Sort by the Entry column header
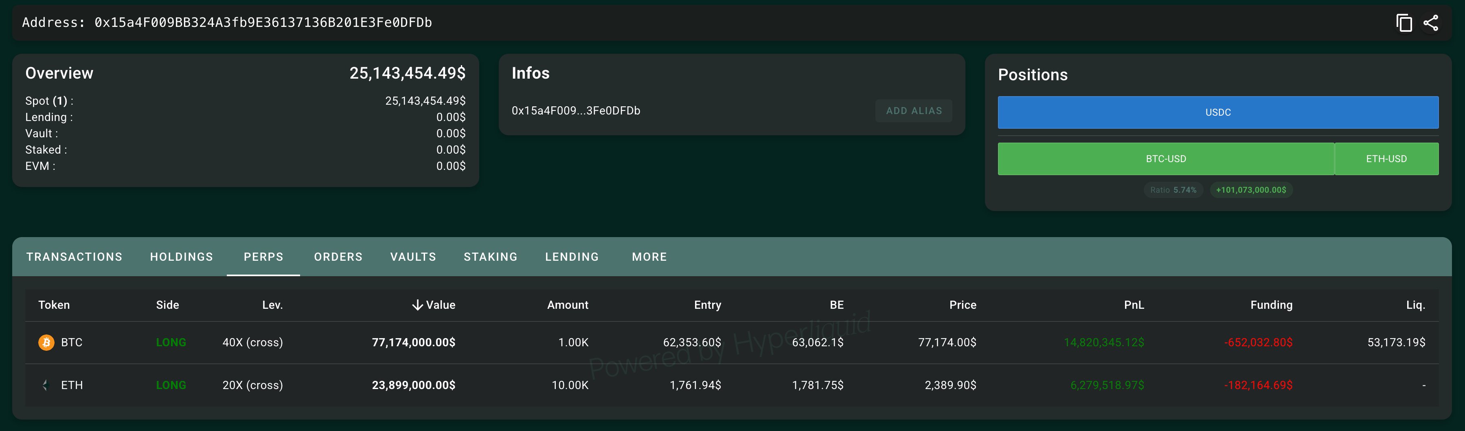Screen dimensions: 1465x431 (708, 305)
